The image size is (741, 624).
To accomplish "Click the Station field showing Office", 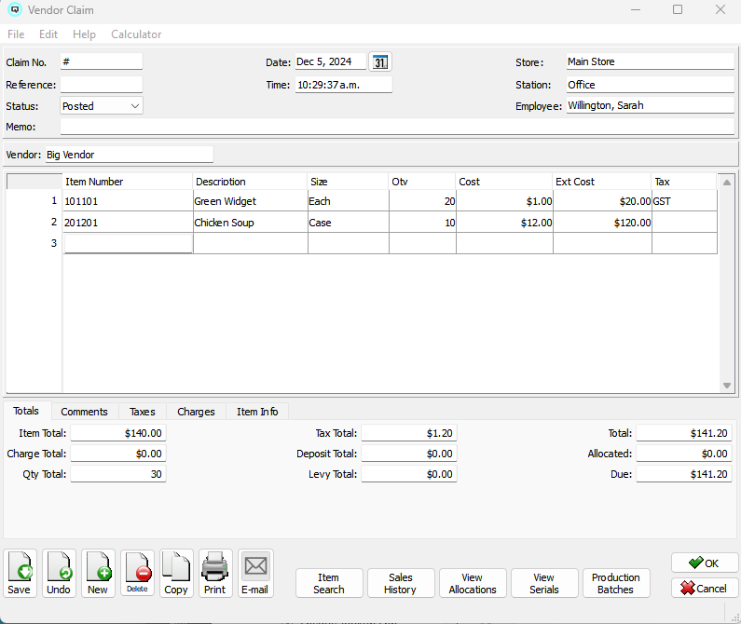I will pyautogui.click(x=651, y=85).
